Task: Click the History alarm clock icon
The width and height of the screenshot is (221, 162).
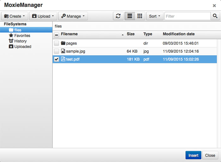Action: coord(11,41)
